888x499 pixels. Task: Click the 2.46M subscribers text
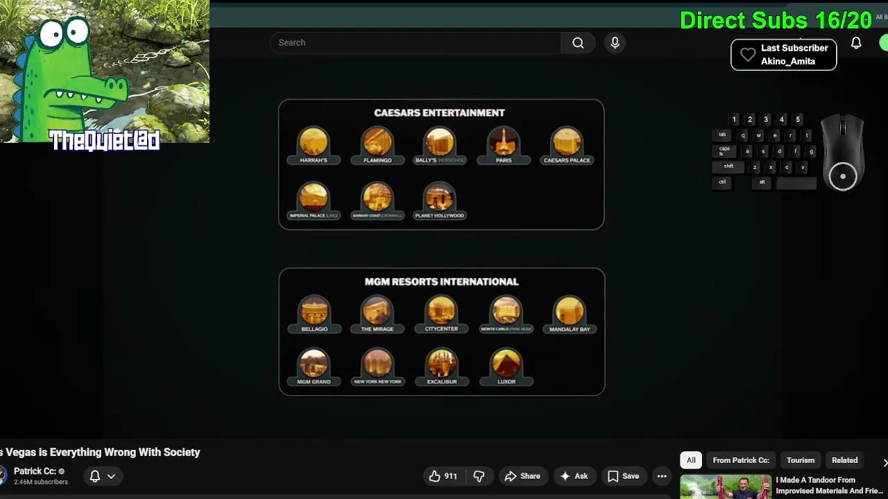point(41,482)
